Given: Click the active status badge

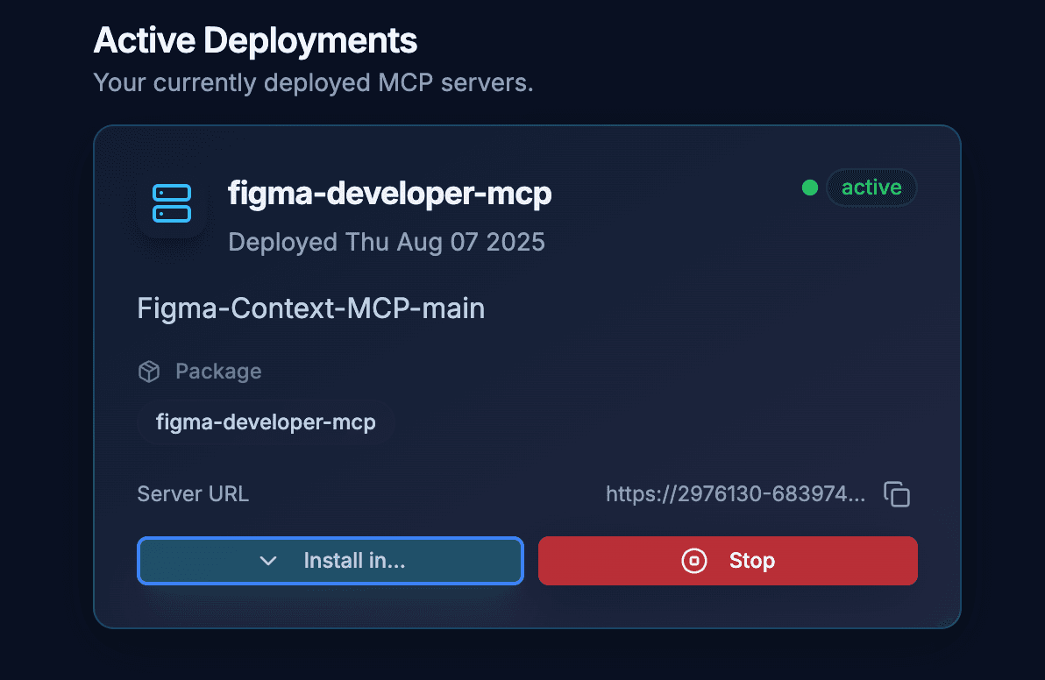Looking at the screenshot, I should pyautogui.click(x=871, y=188).
